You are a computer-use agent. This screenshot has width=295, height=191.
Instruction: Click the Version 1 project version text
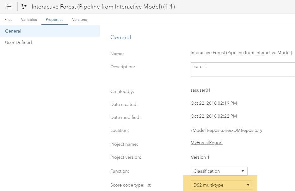[200, 157]
